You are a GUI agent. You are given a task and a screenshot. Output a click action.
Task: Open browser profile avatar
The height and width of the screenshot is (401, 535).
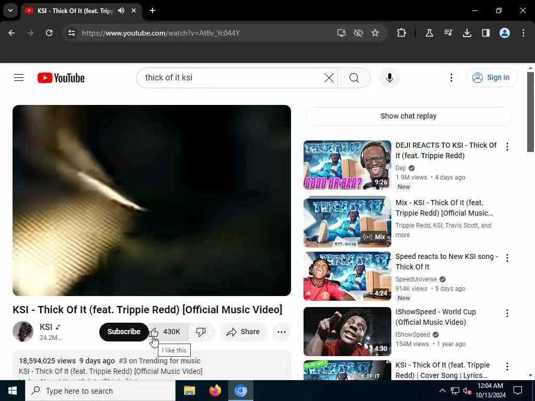pos(504,33)
